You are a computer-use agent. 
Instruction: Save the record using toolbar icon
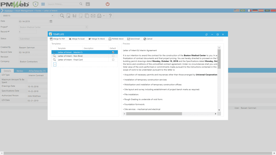pyautogui.click(x=74, y=16)
